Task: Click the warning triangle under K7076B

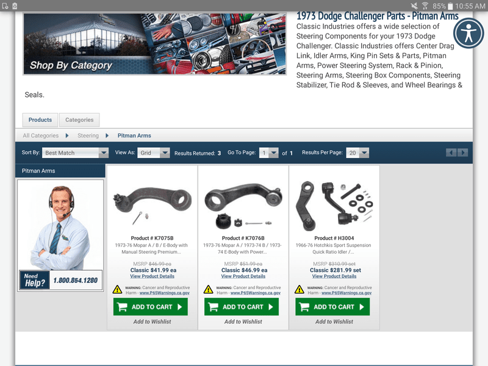Action: click(208, 289)
